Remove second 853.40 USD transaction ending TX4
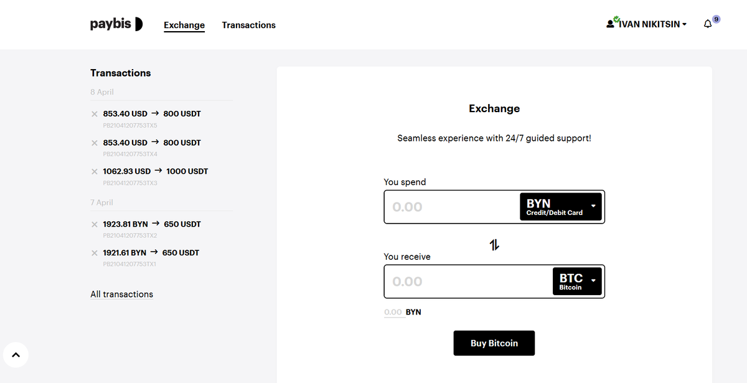Viewport: 747px width, 383px height. [x=95, y=143]
